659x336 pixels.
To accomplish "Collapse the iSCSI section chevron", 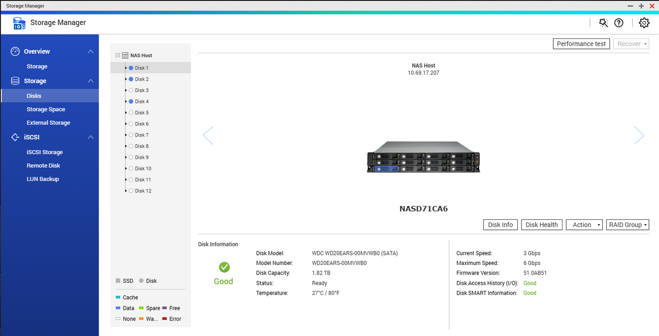I will pyautogui.click(x=91, y=137).
